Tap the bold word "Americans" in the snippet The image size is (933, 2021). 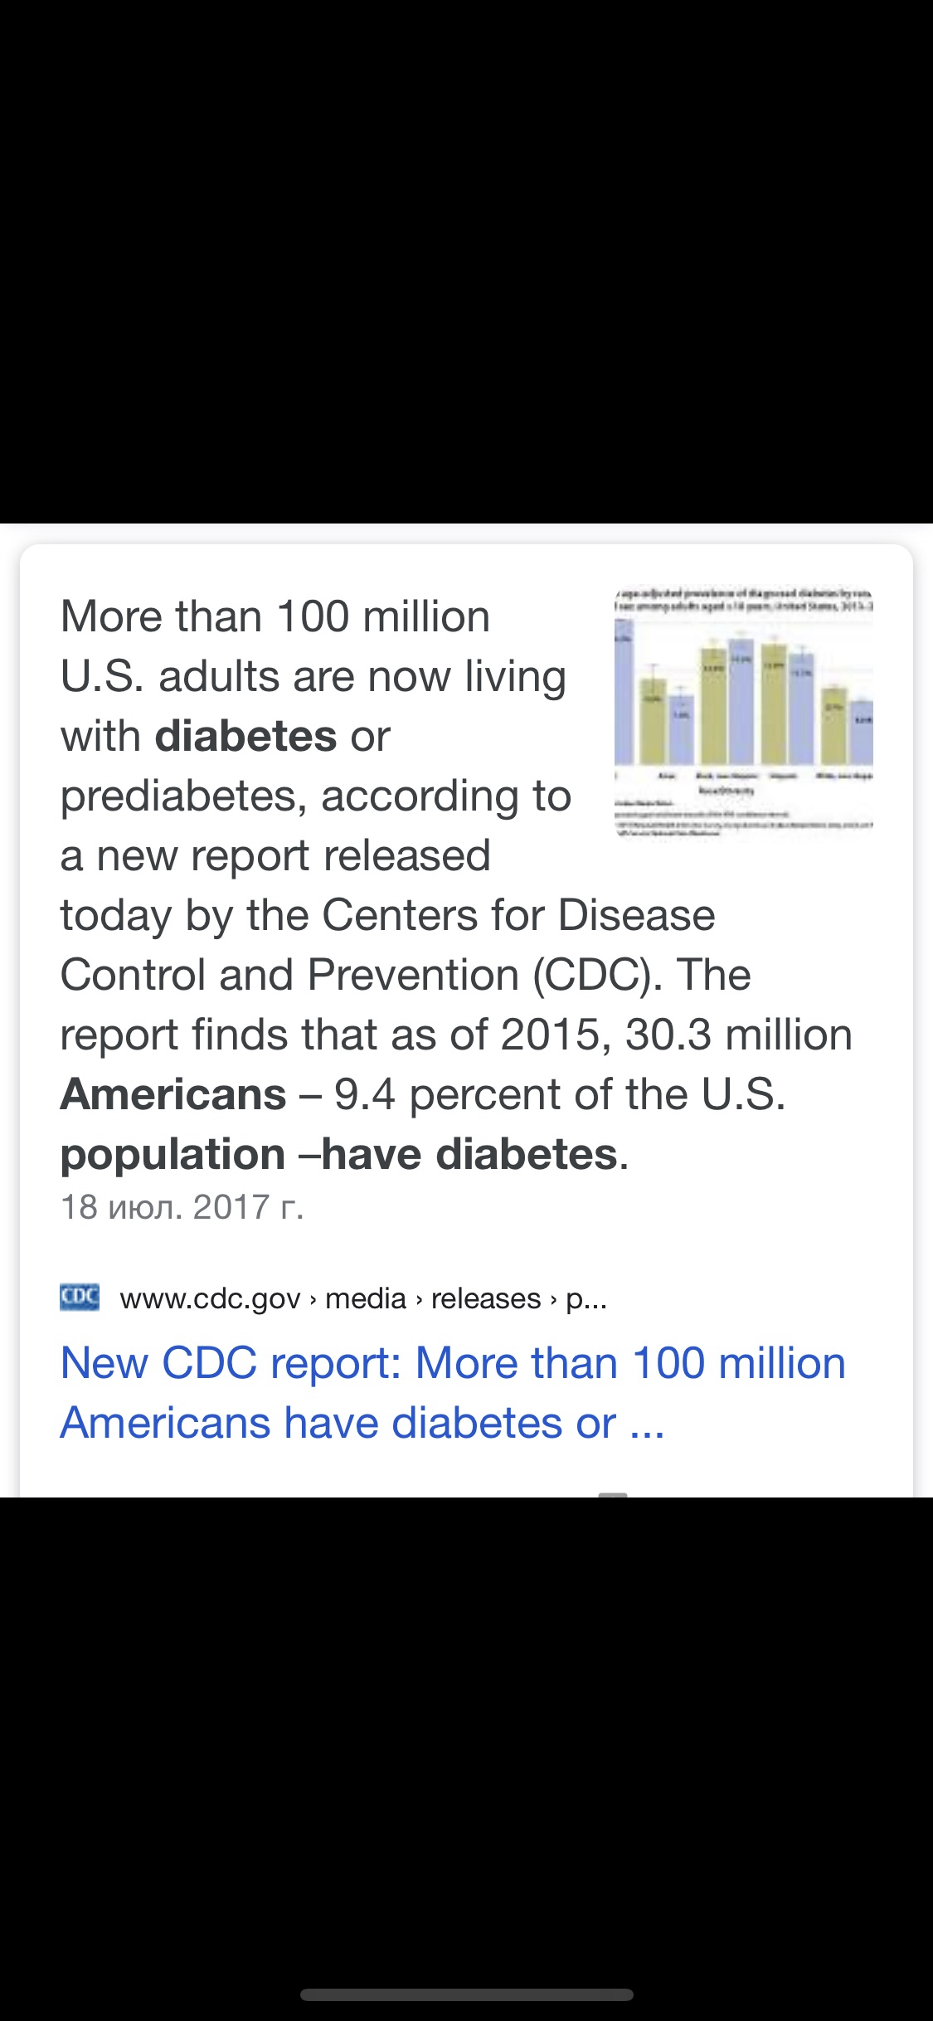[x=173, y=1094]
